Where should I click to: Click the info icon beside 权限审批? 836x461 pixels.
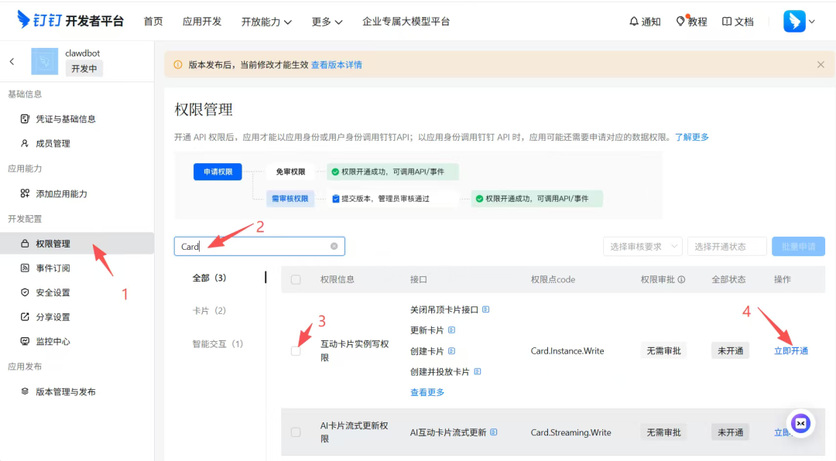tap(681, 279)
